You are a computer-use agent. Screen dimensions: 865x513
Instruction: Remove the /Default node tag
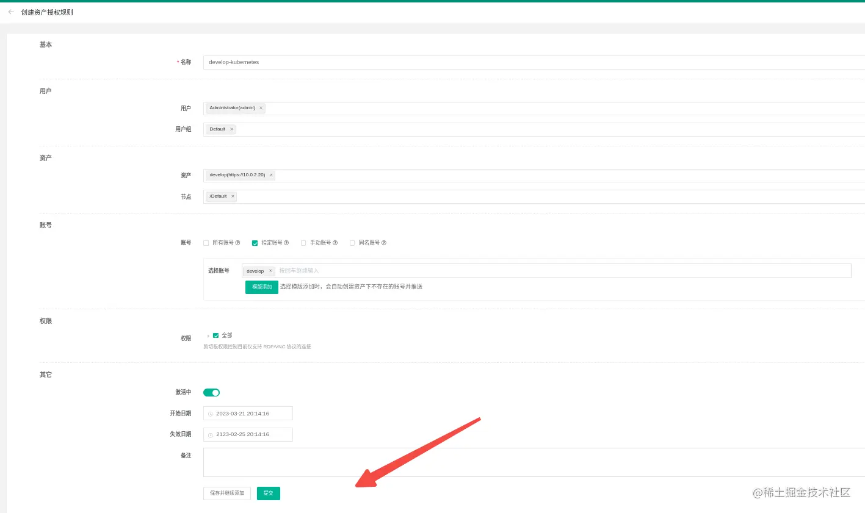[233, 196]
